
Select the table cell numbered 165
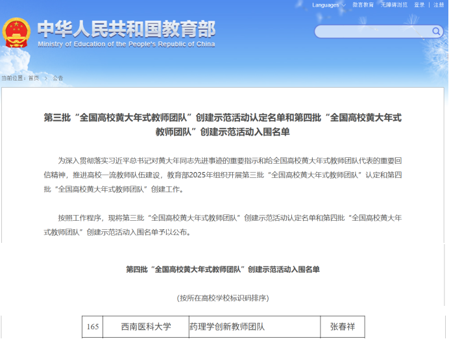92,327
